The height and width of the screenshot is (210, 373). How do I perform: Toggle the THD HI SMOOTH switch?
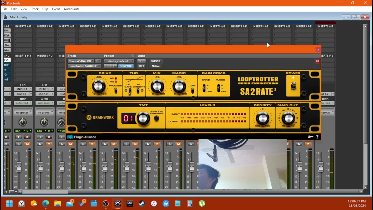[138, 91]
